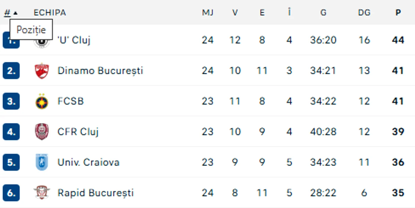The width and height of the screenshot is (415, 208).
Task: Click position badge number 2
Action: (x=11, y=71)
